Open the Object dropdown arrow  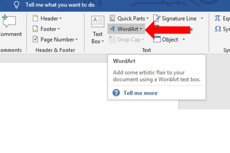click(x=184, y=39)
